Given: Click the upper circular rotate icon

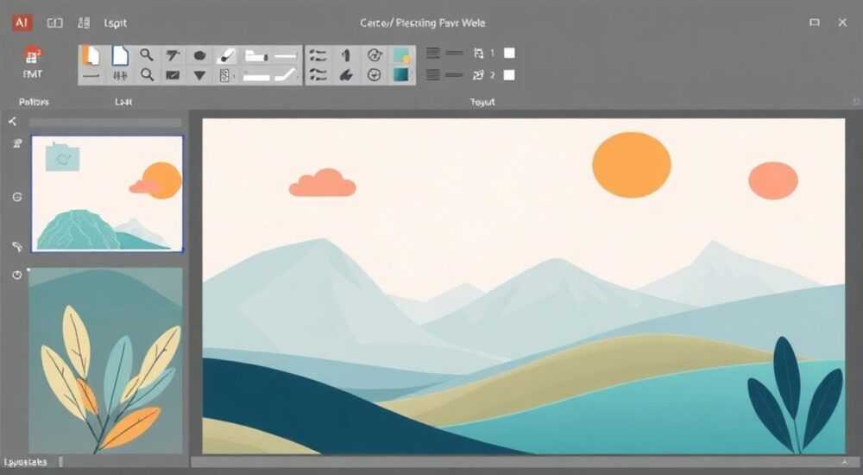Looking at the screenshot, I should pos(375,55).
